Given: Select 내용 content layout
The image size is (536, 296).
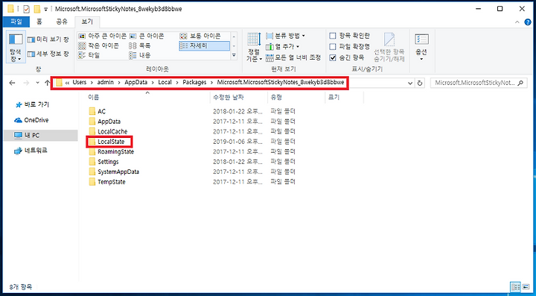Looking at the screenshot, I should click(140, 55).
